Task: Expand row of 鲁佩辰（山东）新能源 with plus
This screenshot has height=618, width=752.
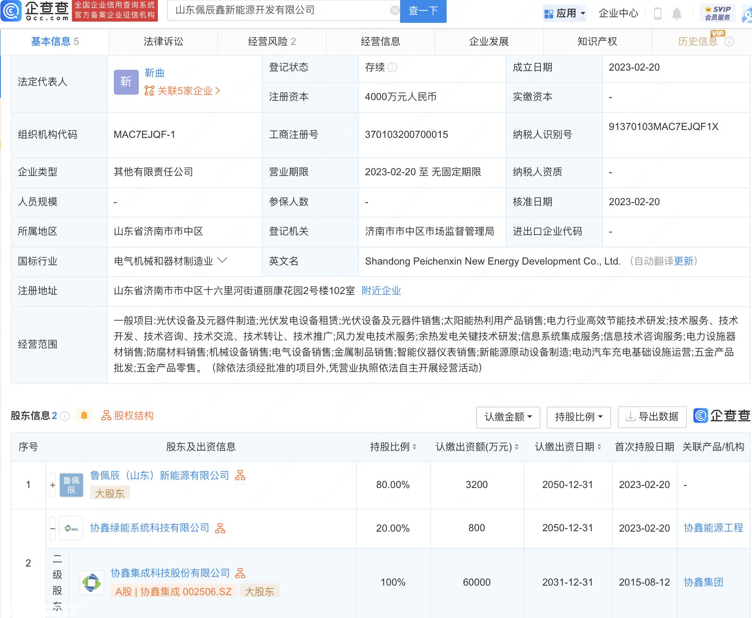Action: tap(53, 485)
